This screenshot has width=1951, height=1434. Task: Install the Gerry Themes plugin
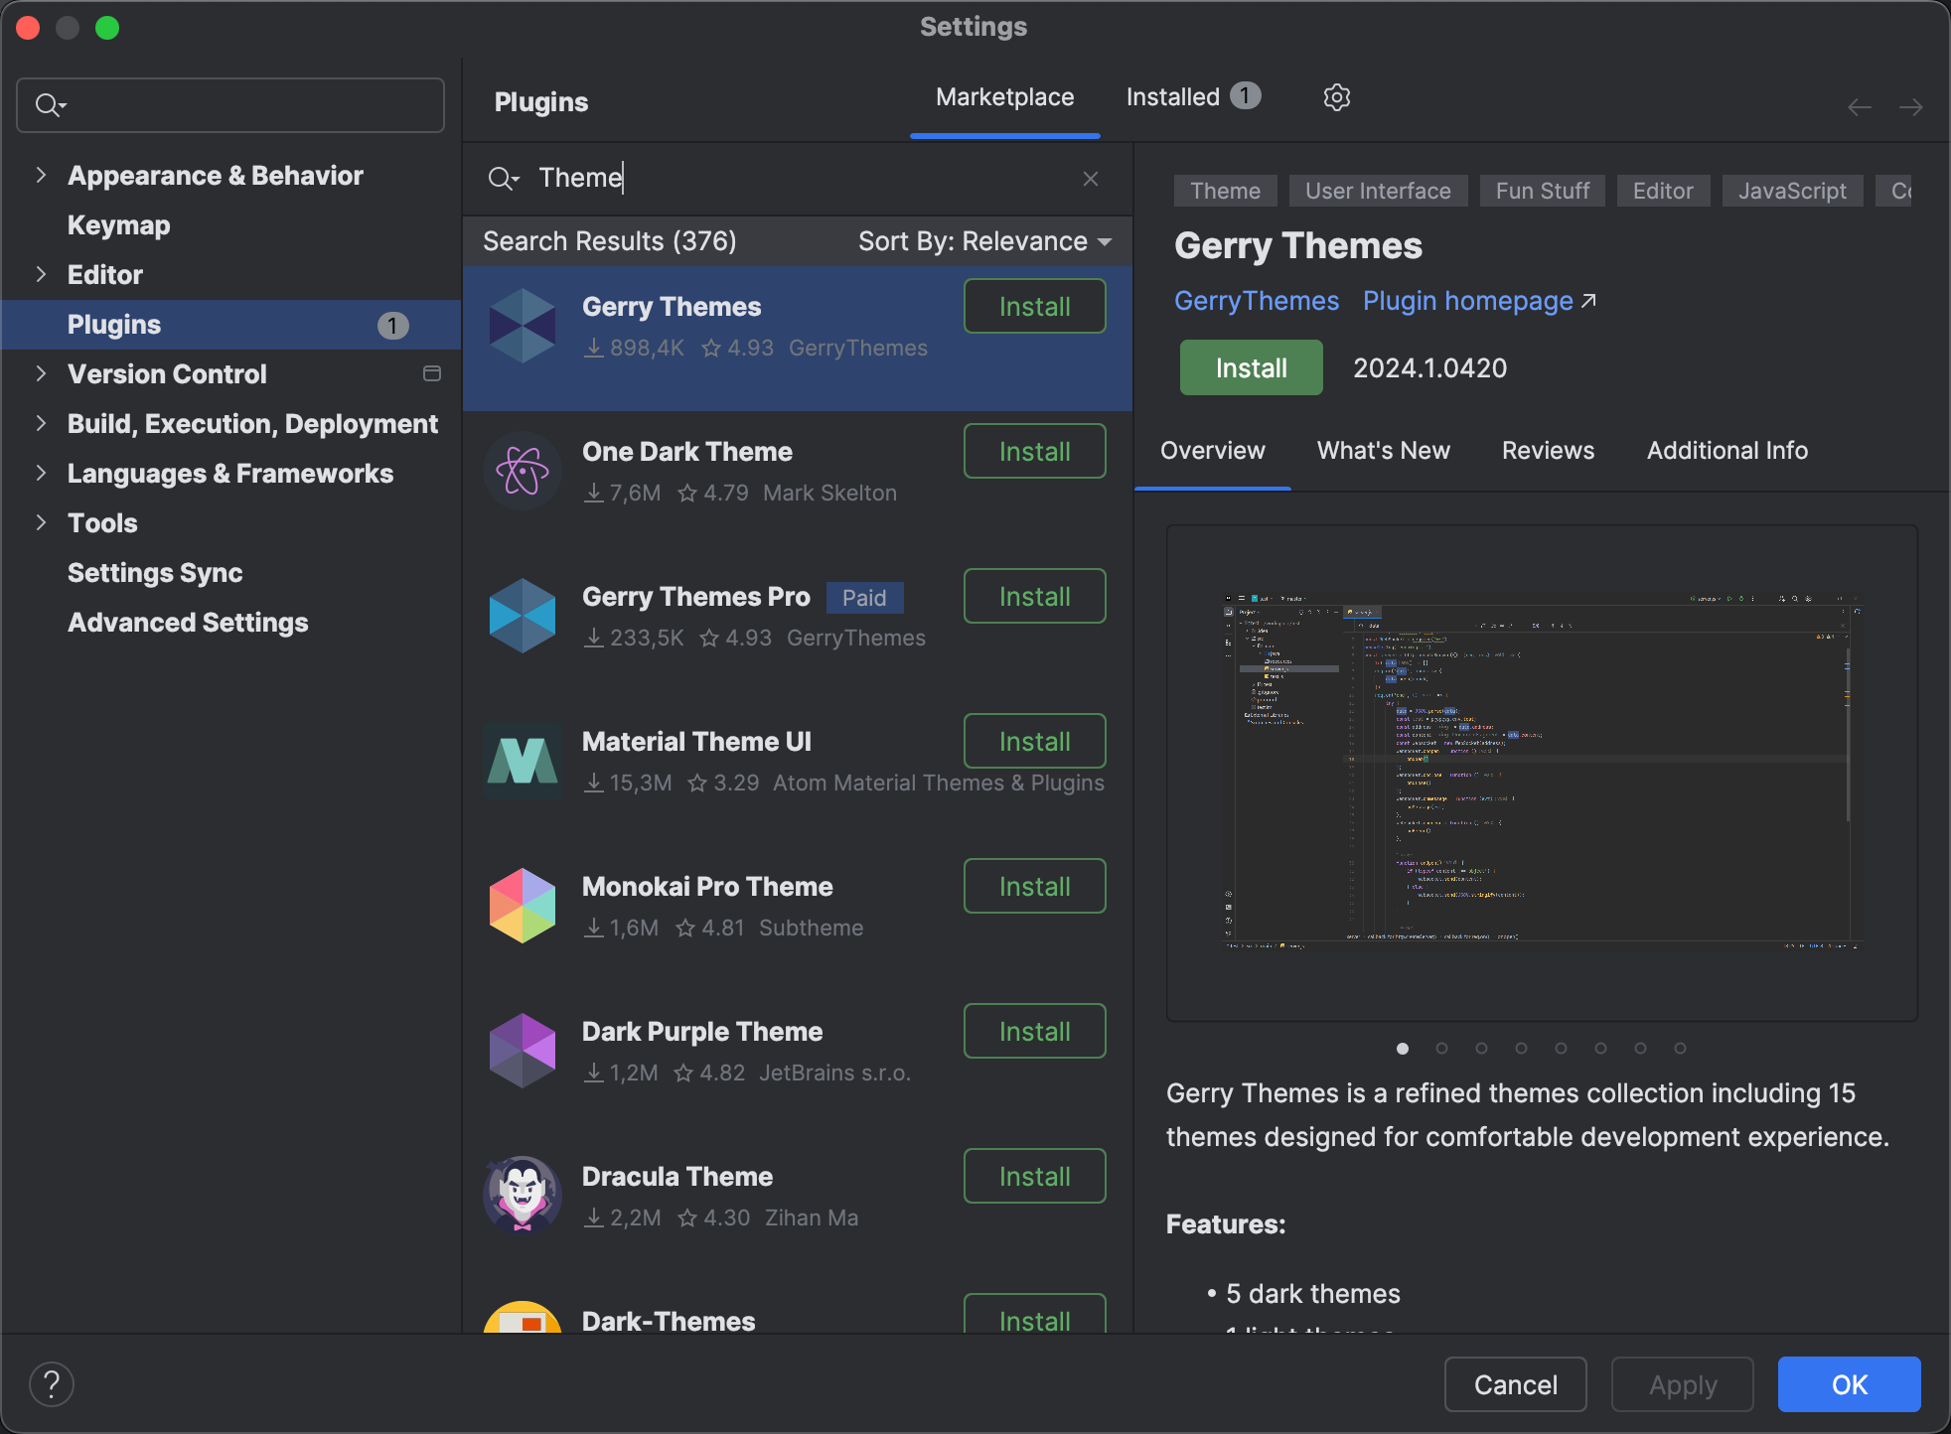(1251, 367)
